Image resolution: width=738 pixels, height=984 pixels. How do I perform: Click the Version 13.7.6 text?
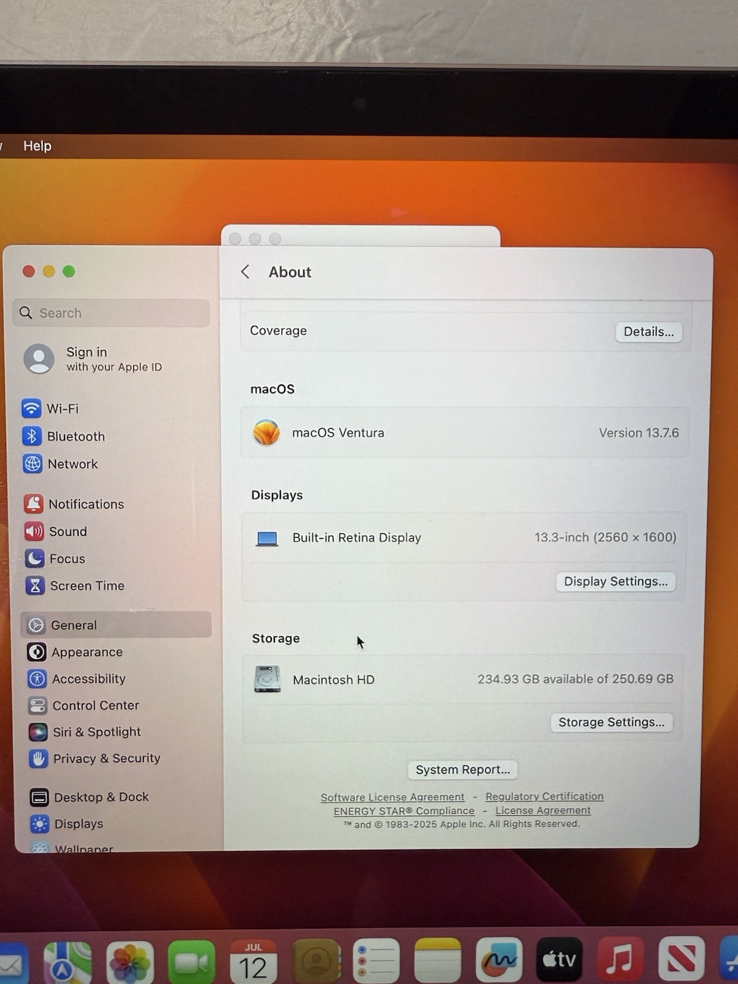[639, 433]
